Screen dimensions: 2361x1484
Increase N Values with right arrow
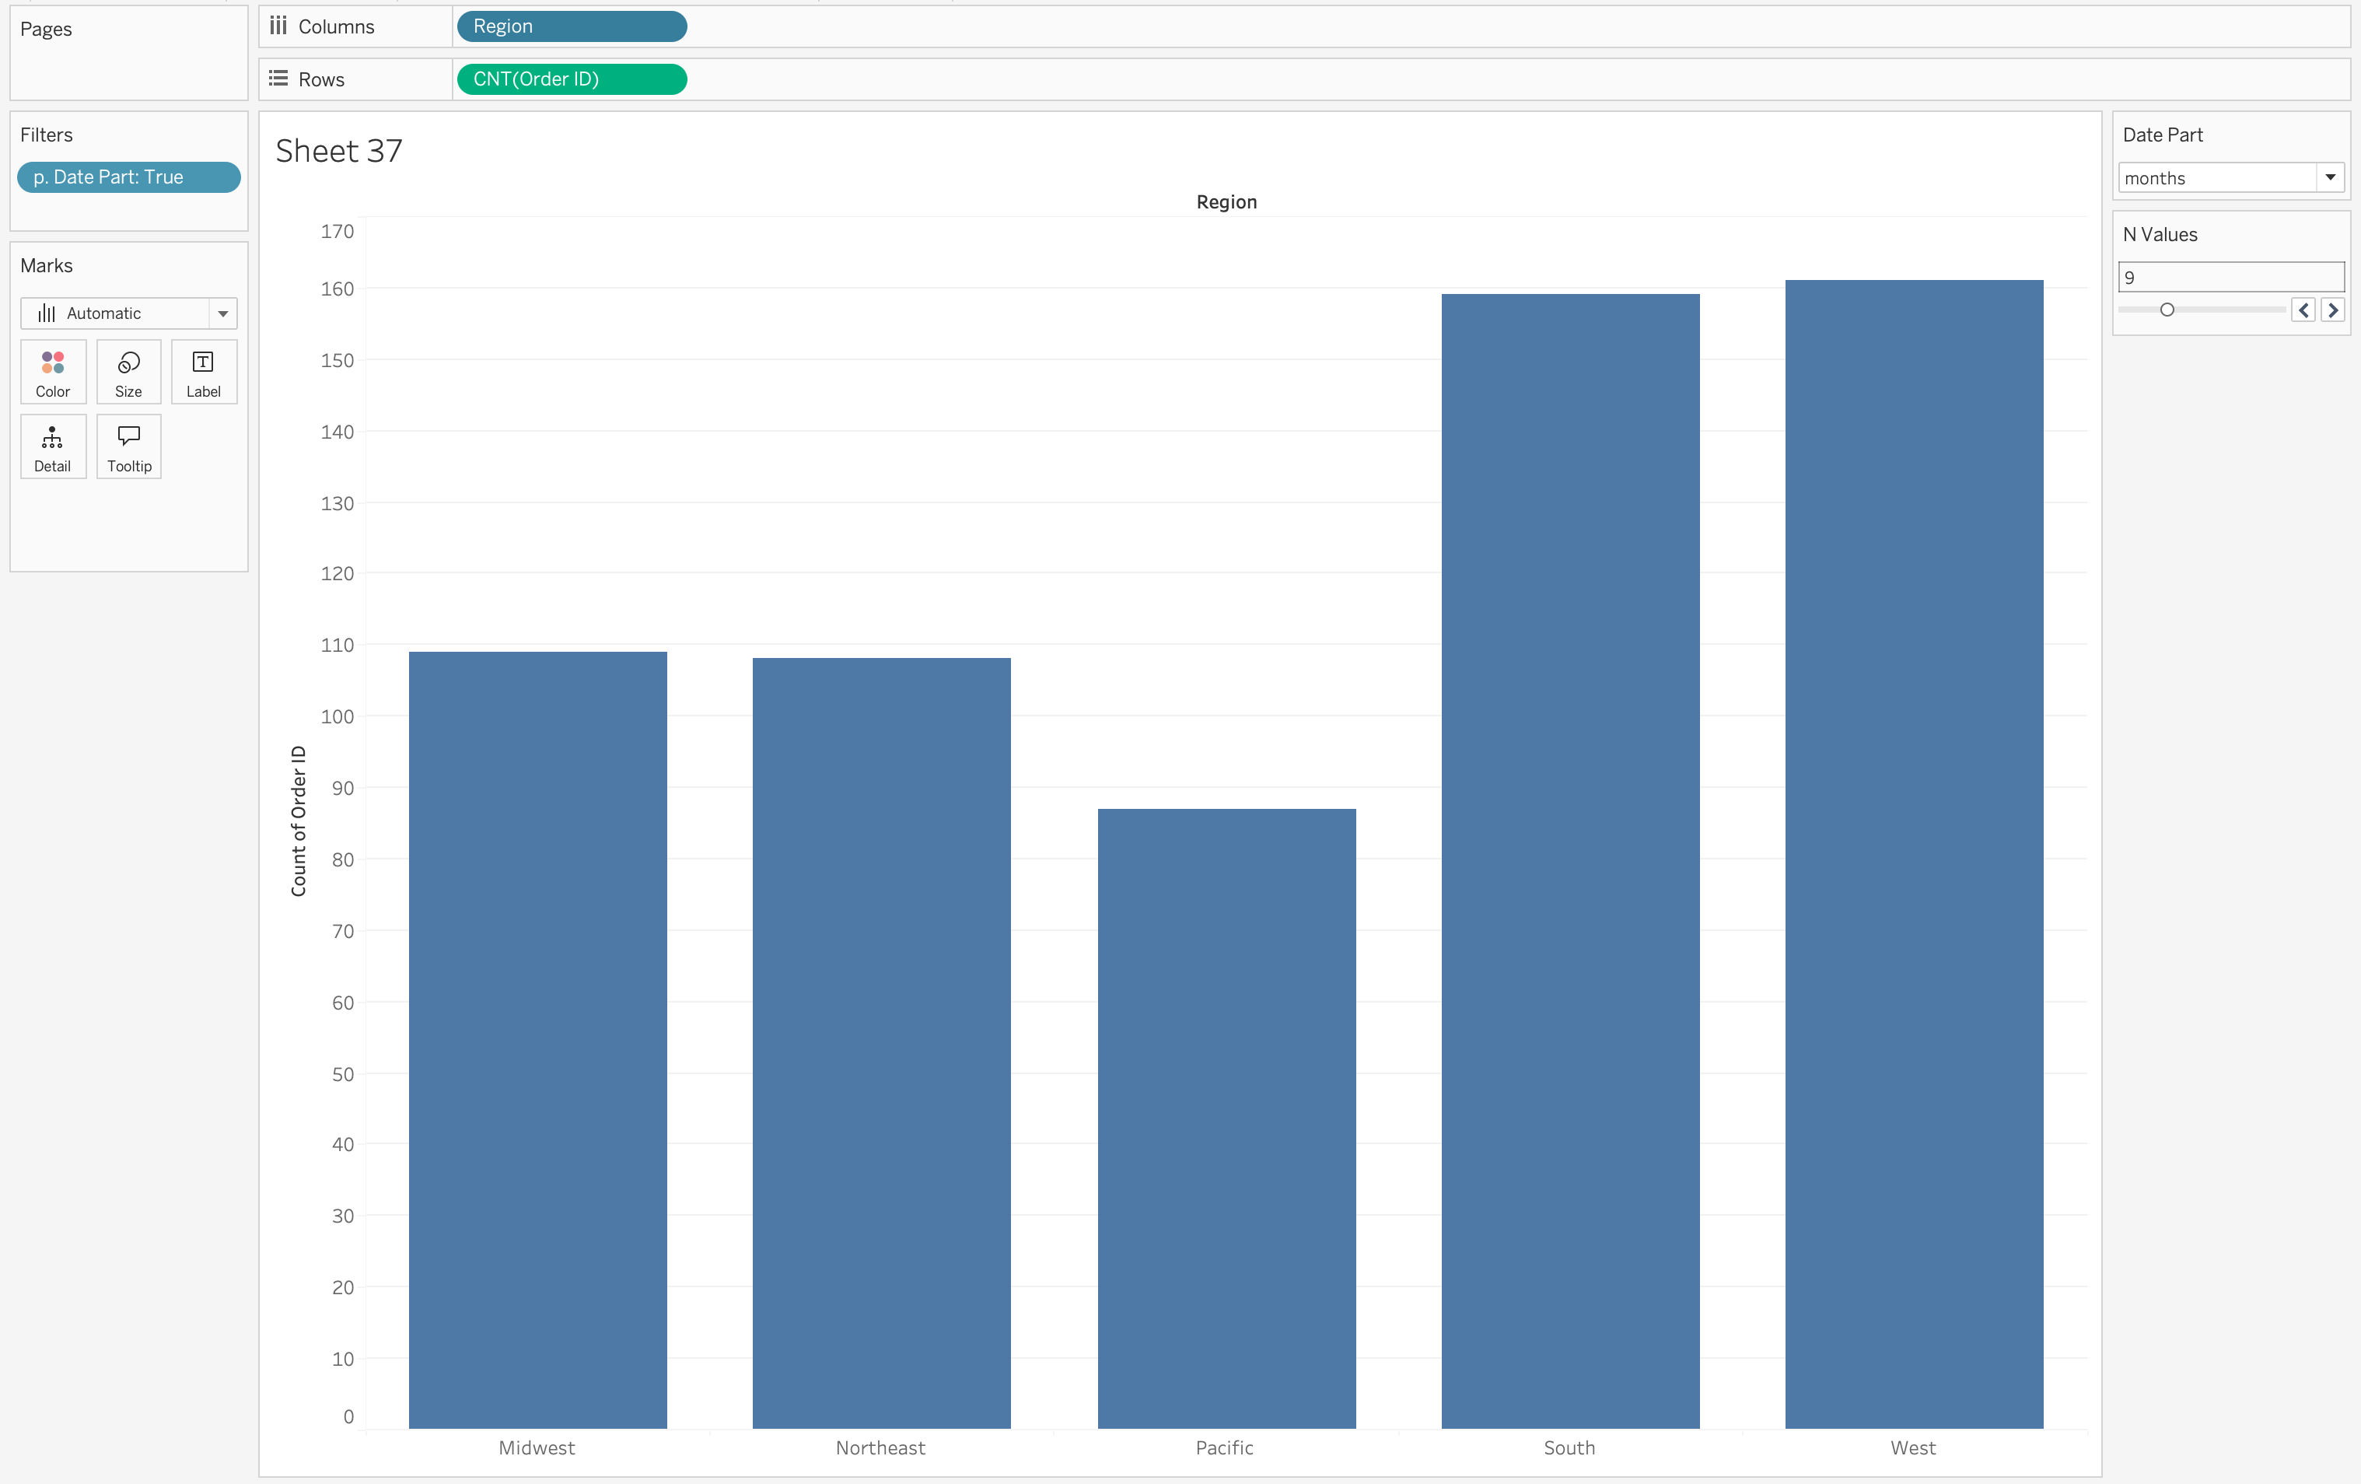coord(2332,310)
